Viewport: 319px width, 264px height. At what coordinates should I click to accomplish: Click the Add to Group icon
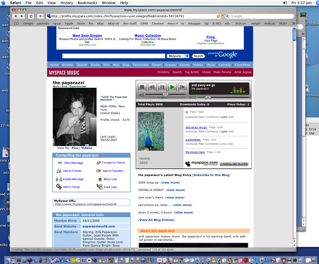click(x=59, y=186)
